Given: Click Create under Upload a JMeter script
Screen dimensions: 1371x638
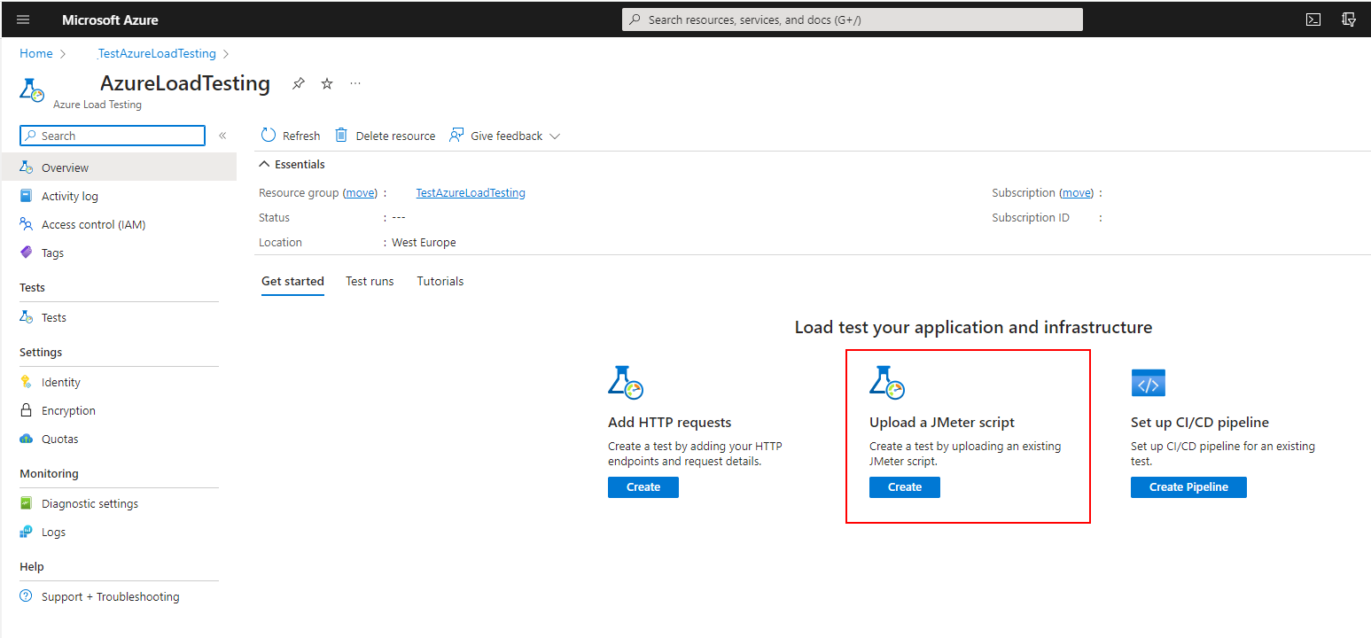Looking at the screenshot, I should coord(905,486).
